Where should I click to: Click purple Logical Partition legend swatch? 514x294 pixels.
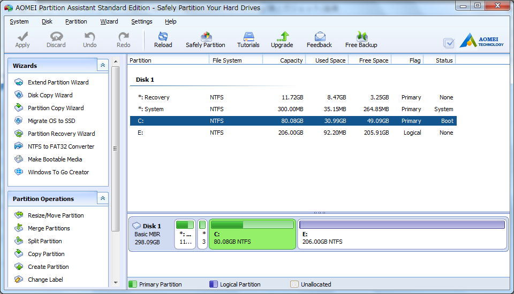214,284
